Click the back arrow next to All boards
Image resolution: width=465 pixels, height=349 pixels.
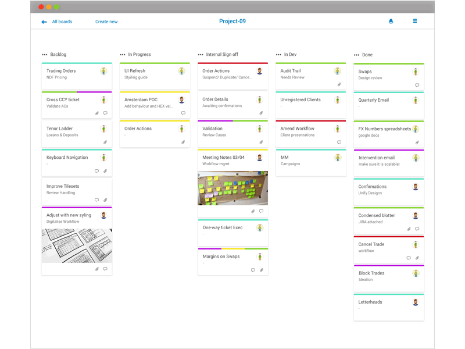click(44, 21)
